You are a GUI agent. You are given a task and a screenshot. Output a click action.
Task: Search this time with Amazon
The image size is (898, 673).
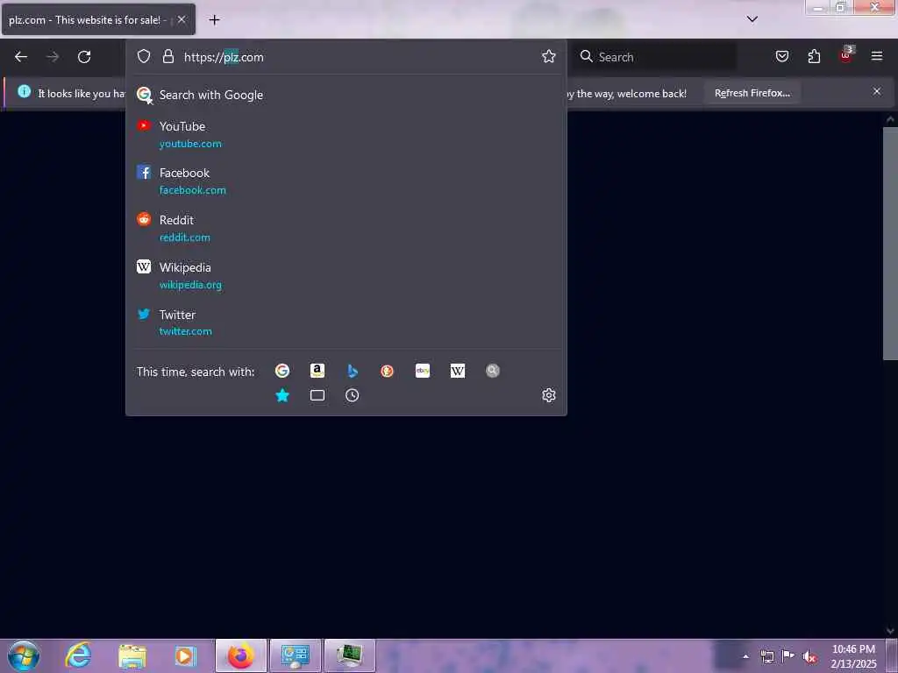click(317, 371)
